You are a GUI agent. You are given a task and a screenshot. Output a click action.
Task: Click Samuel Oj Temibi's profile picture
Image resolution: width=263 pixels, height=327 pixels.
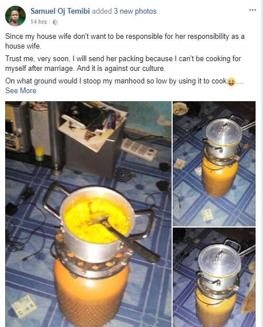[15, 16]
